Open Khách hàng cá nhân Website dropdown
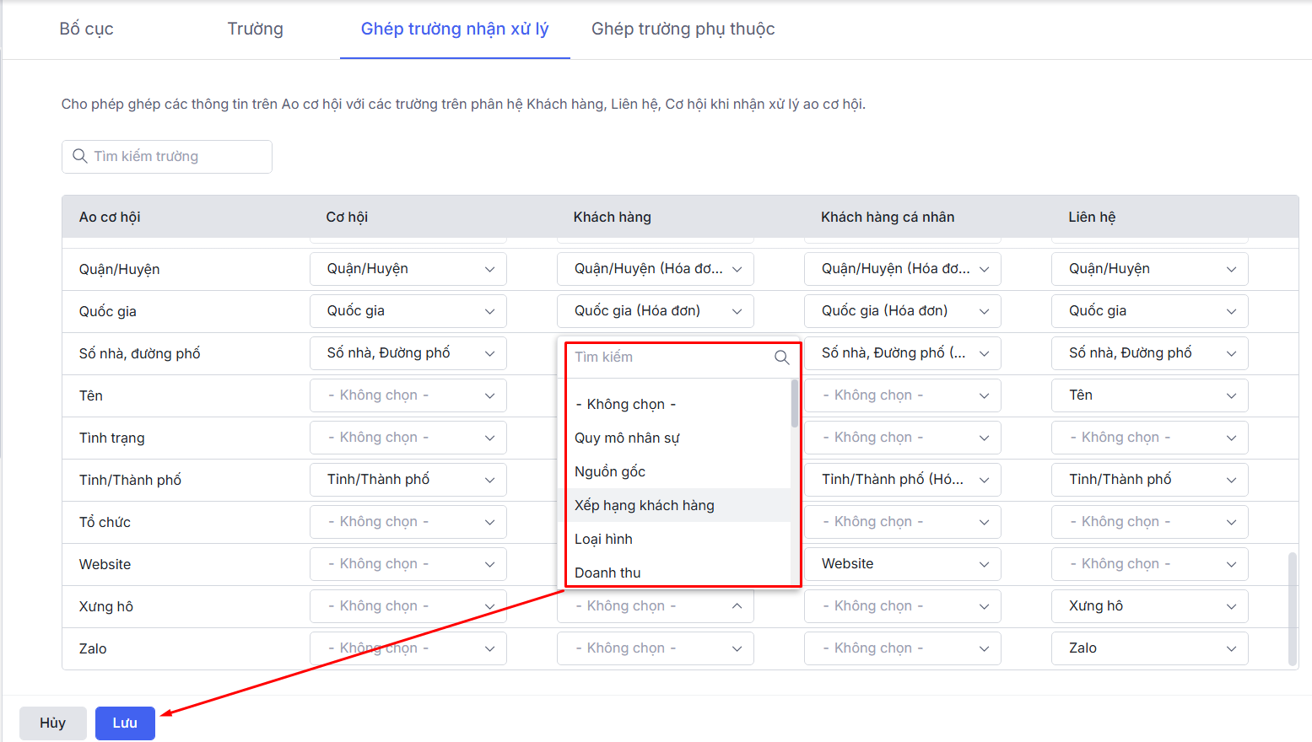1312x742 pixels. pos(902,564)
